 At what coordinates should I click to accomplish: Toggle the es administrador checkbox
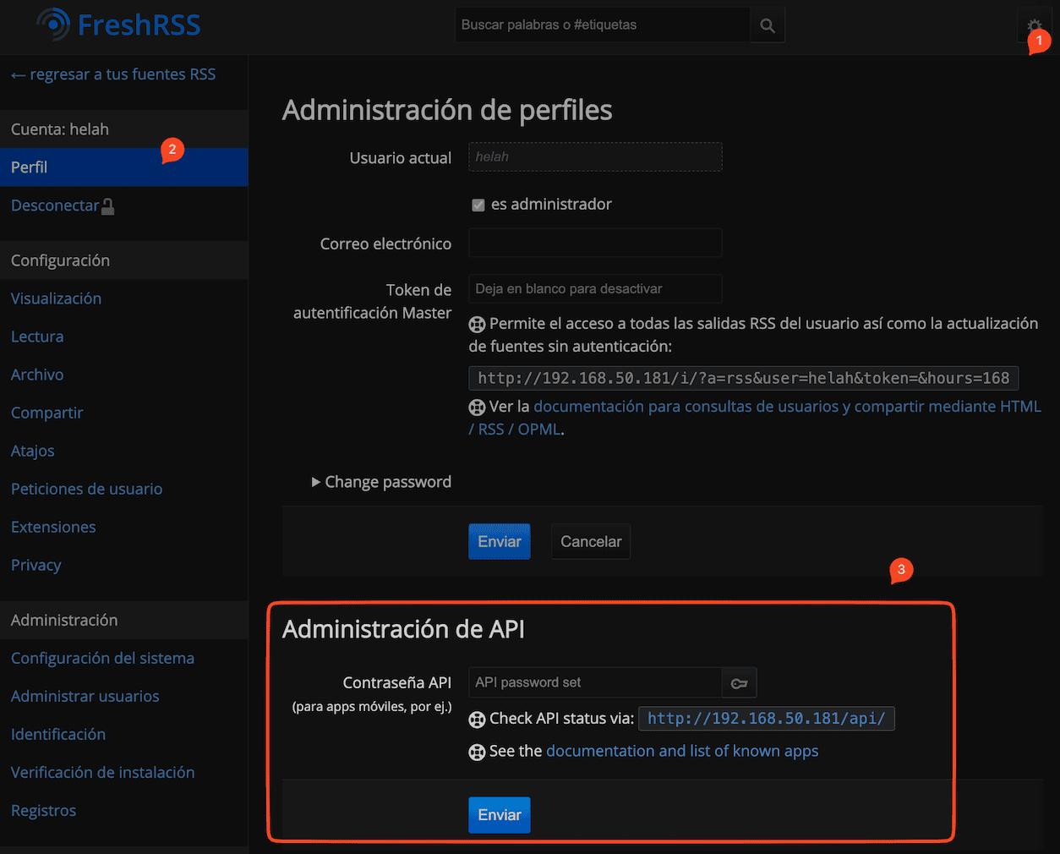click(478, 205)
